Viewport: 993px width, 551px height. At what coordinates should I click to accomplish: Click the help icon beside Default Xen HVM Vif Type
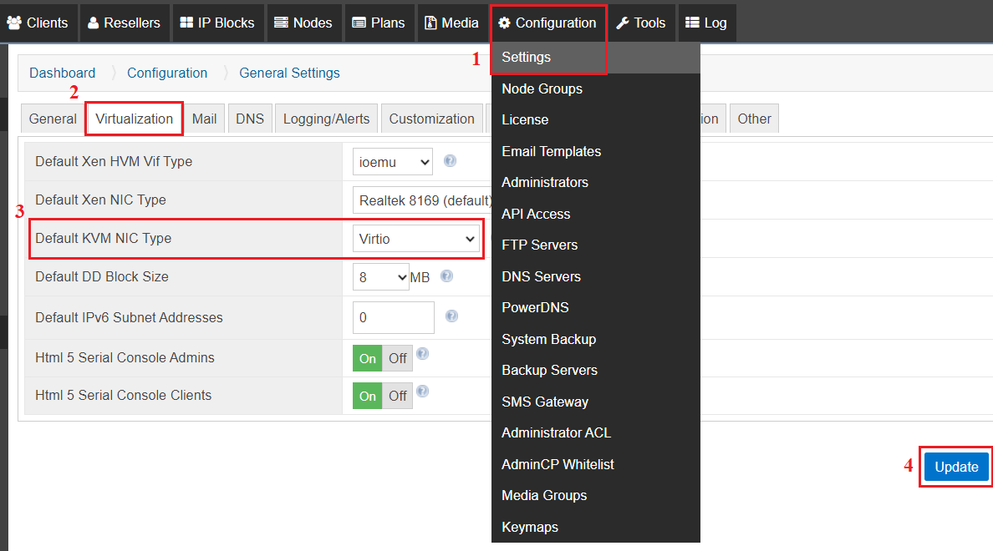[x=450, y=160]
